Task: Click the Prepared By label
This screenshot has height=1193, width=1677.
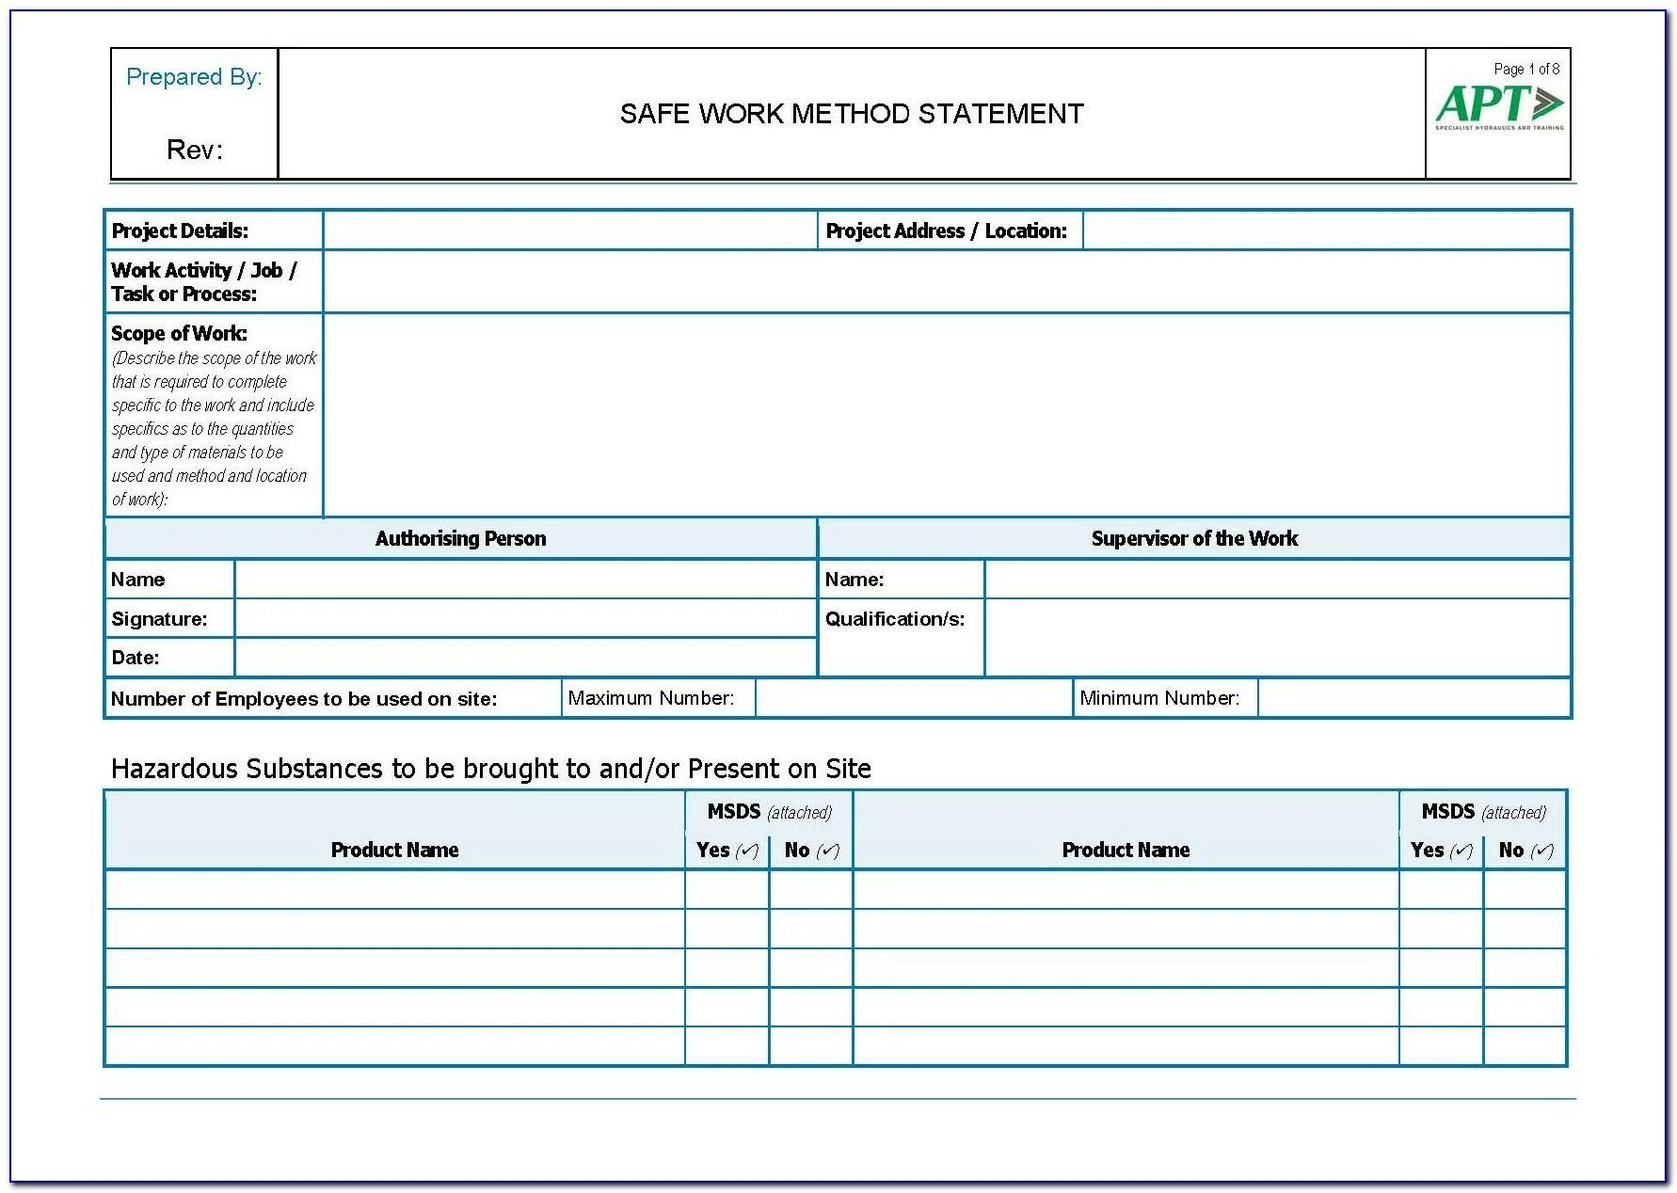Action: coord(194,77)
